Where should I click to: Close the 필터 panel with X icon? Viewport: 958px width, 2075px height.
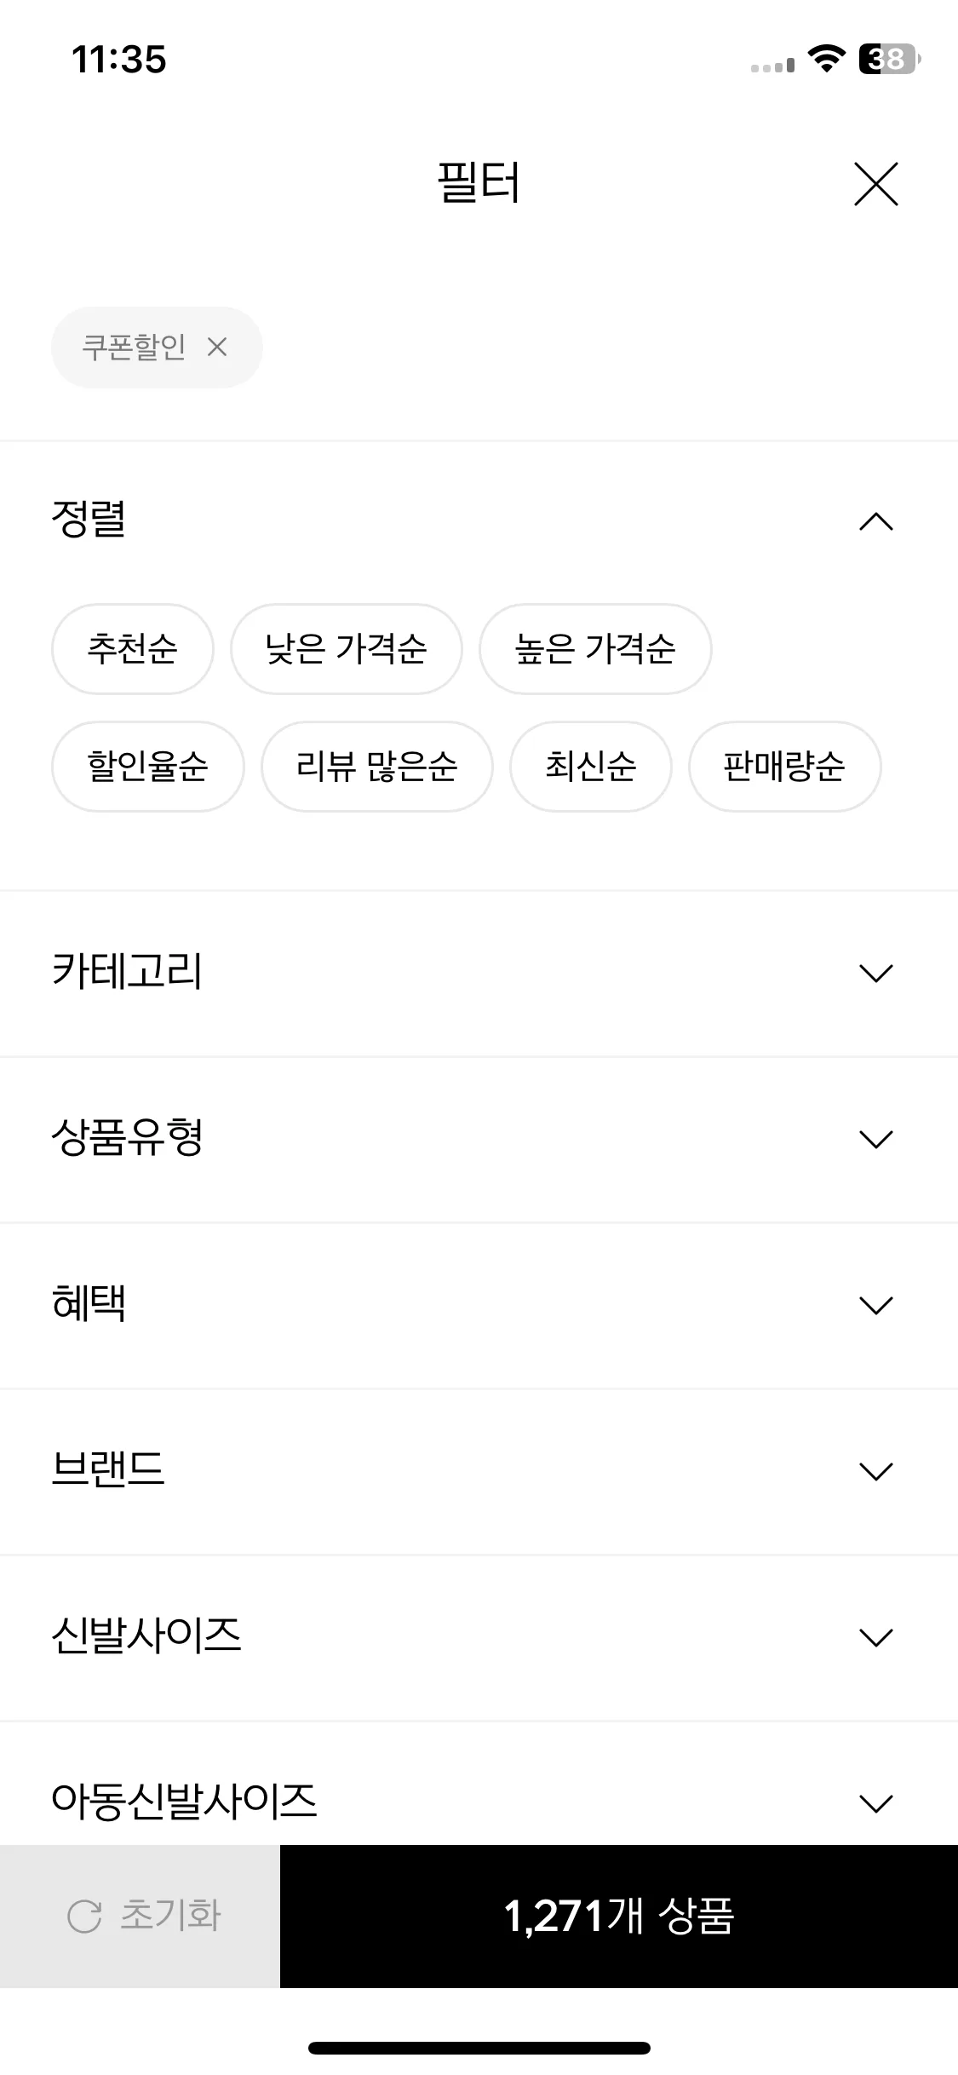[x=875, y=184]
